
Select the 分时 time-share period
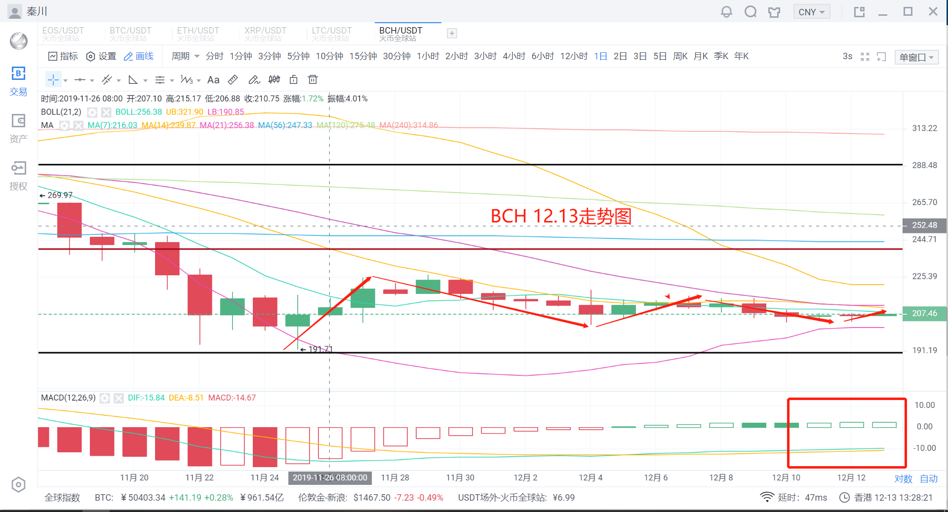tap(215, 56)
